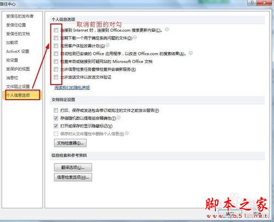
Task: Select 个人信息选项 category
Action: click(22, 95)
